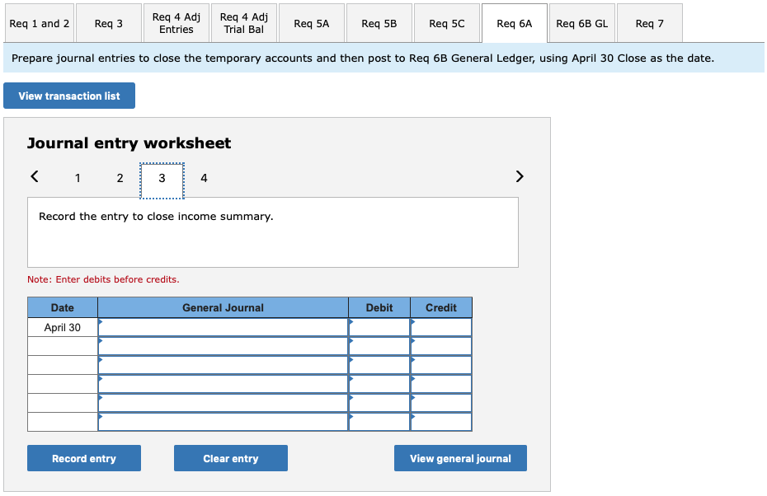767x496 pixels.
Task: Click the View transaction list button
Action: click(x=68, y=96)
